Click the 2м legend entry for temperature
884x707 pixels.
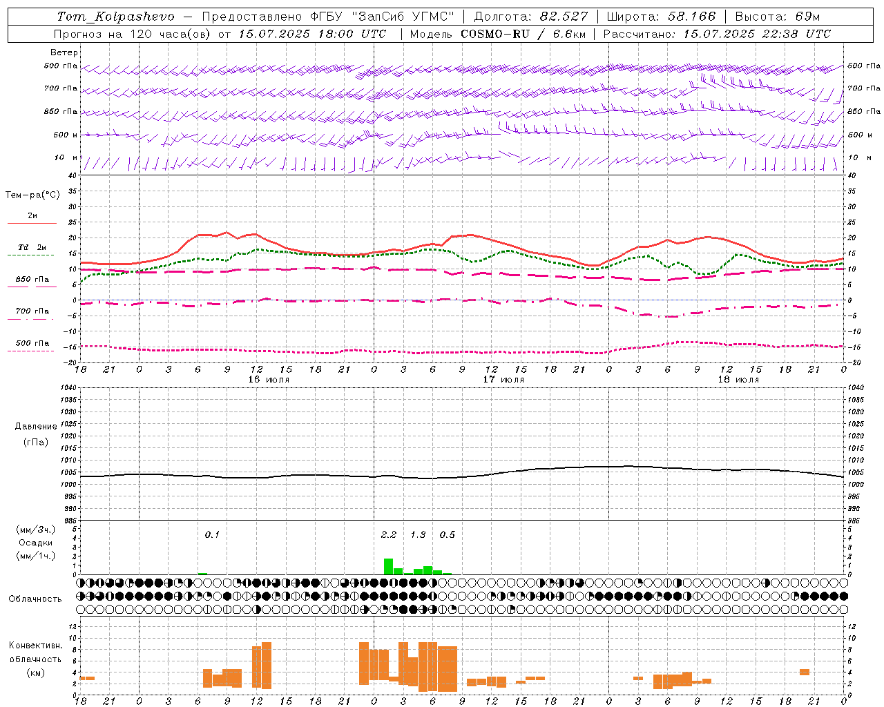[x=32, y=216]
